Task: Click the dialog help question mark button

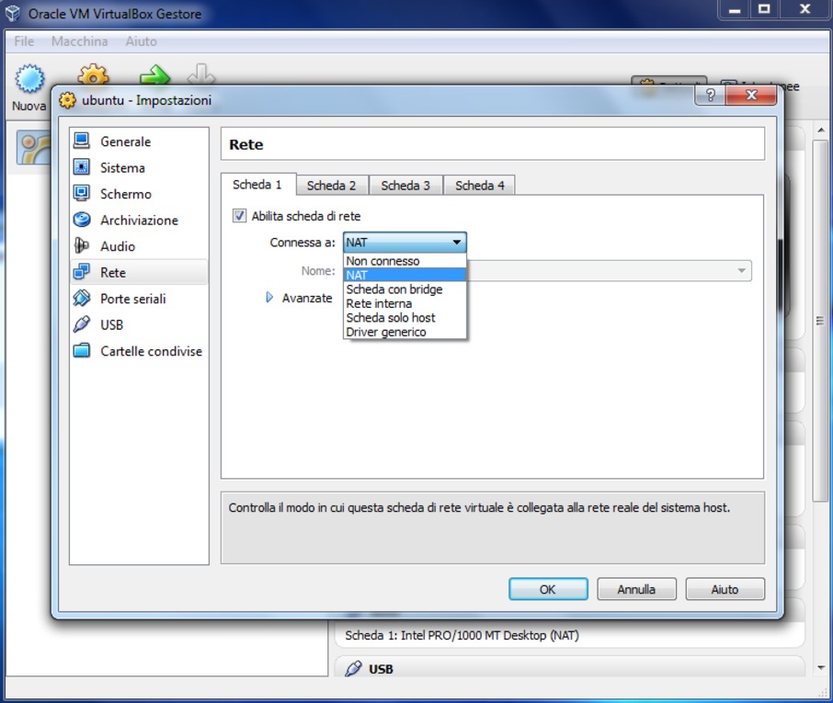Action: pyautogui.click(x=711, y=95)
